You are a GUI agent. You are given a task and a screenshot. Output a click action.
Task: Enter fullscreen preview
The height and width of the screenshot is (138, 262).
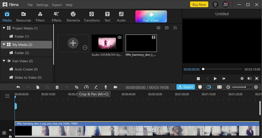click(256, 78)
